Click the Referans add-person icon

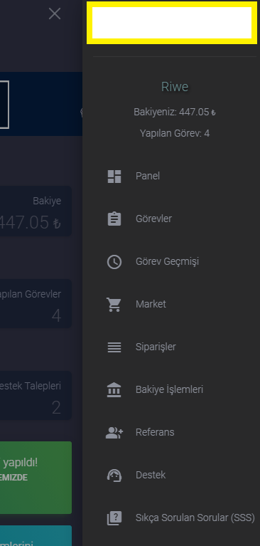114,433
